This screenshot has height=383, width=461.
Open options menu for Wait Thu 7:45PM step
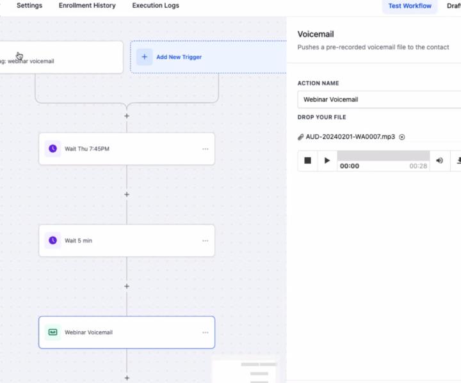(x=205, y=149)
